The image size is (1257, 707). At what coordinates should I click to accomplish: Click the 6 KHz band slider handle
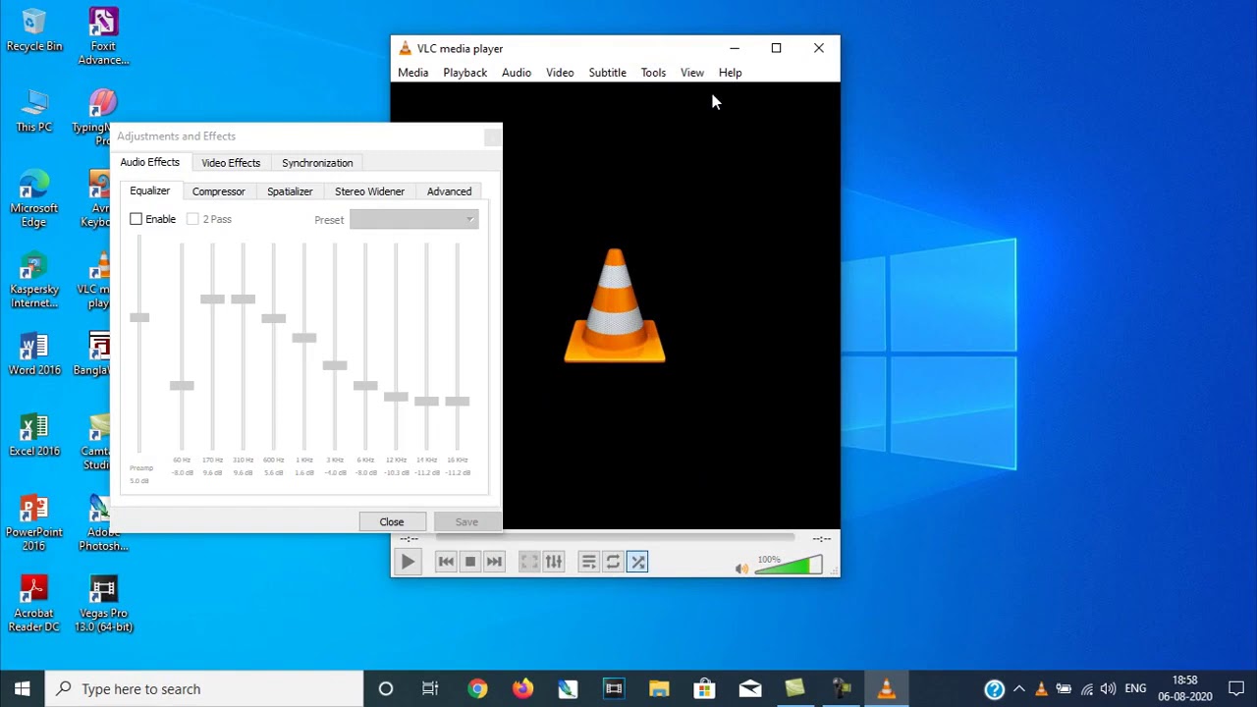[365, 385]
